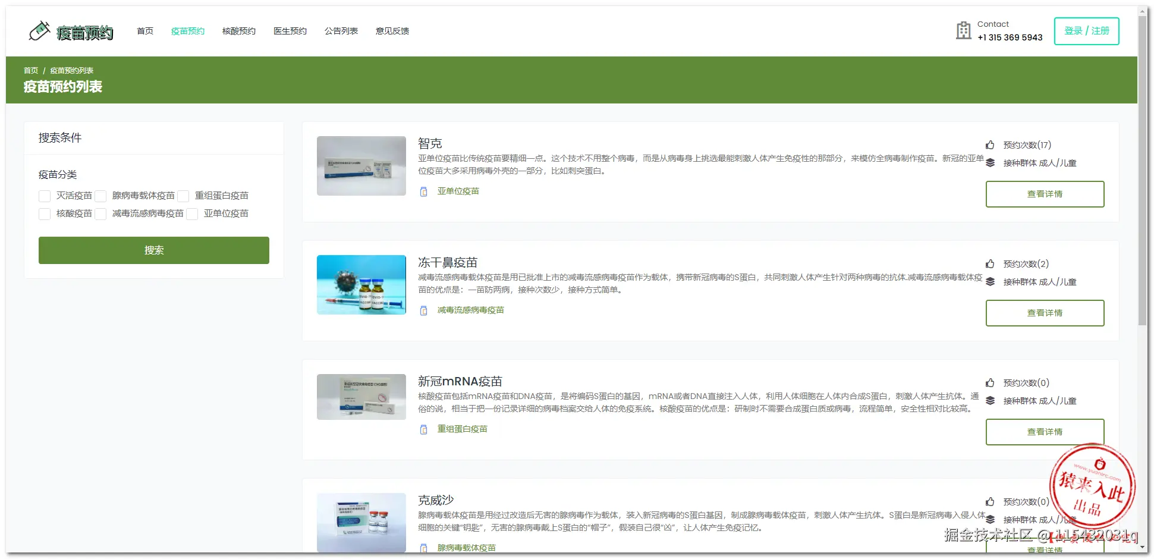The height and width of the screenshot is (559, 1154).
Task: Click the green 搜索 button
Action: tap(154, 250)
